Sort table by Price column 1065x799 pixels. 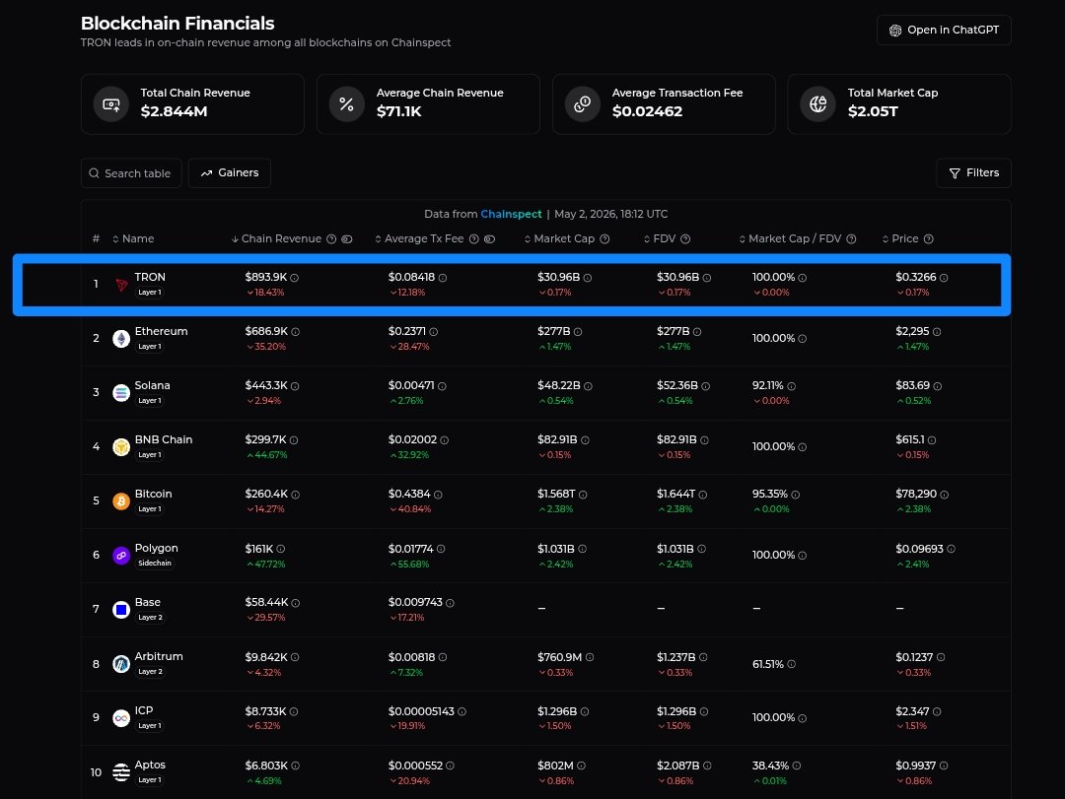coord(900,239)
